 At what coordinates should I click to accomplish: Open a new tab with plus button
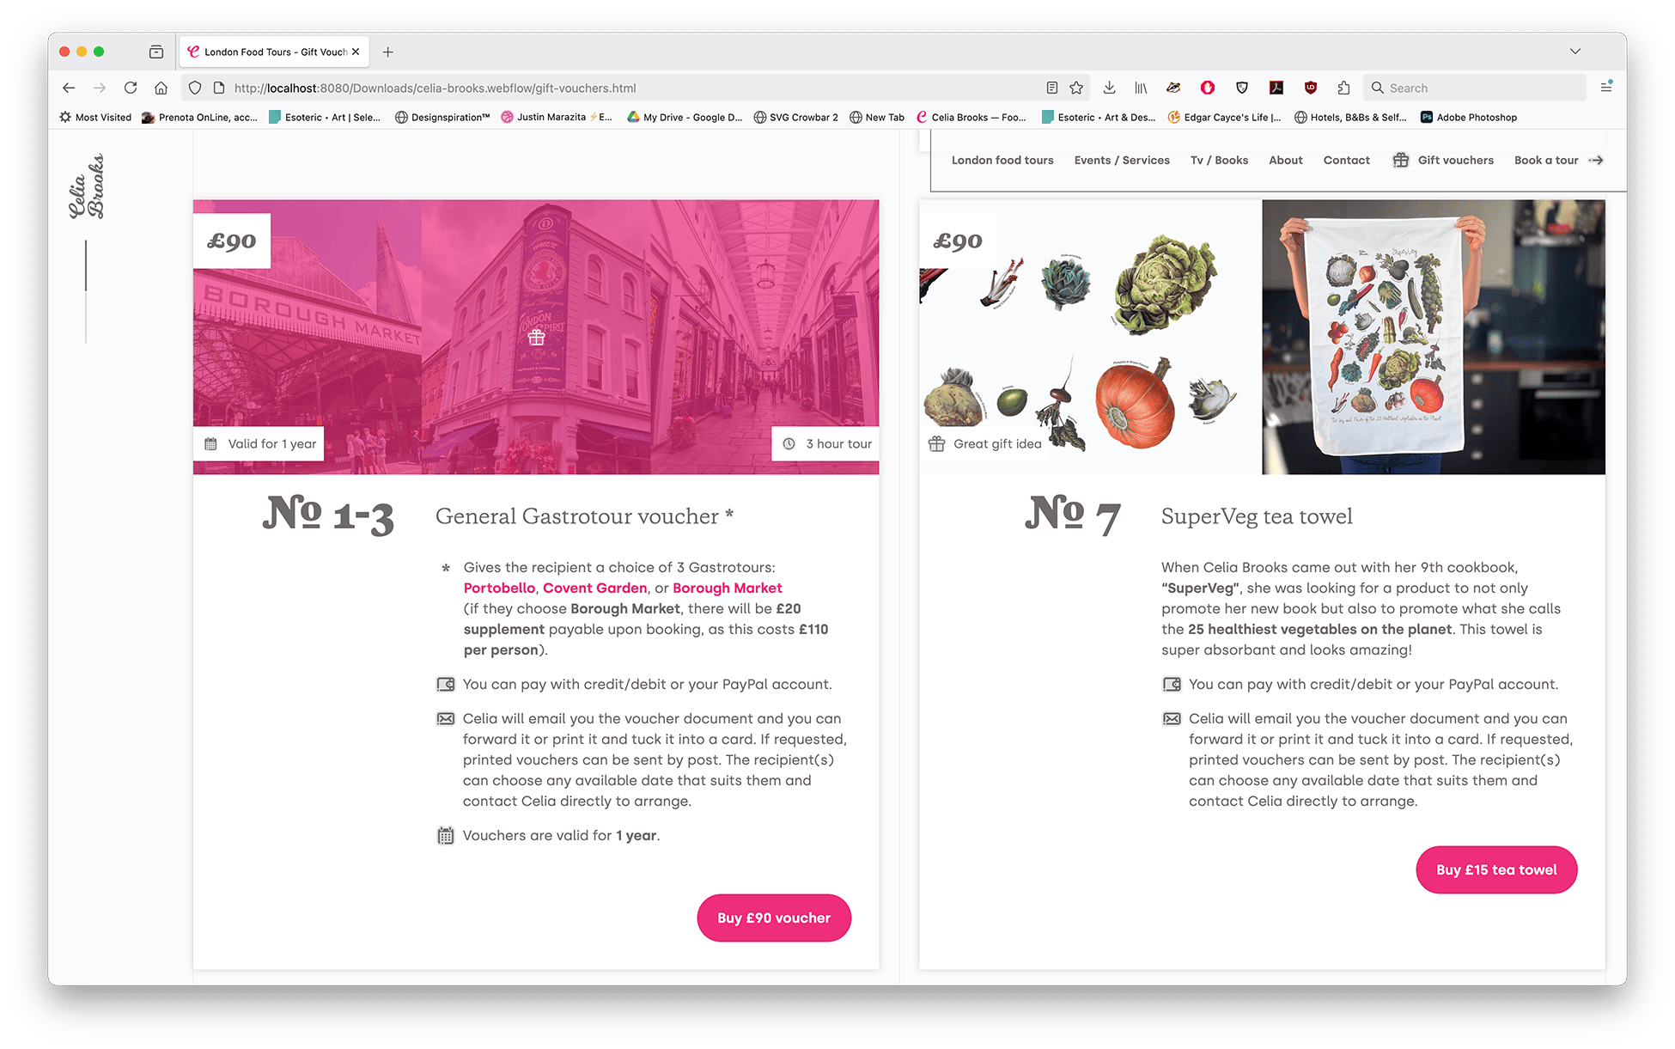point(388,52)
